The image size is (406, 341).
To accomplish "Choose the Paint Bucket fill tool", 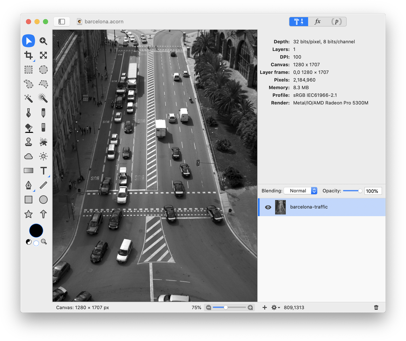I will 28,128.
